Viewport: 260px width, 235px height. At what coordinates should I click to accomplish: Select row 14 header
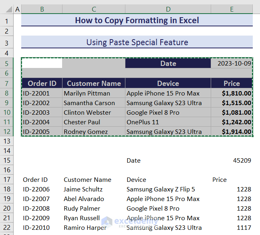point(7,151)
